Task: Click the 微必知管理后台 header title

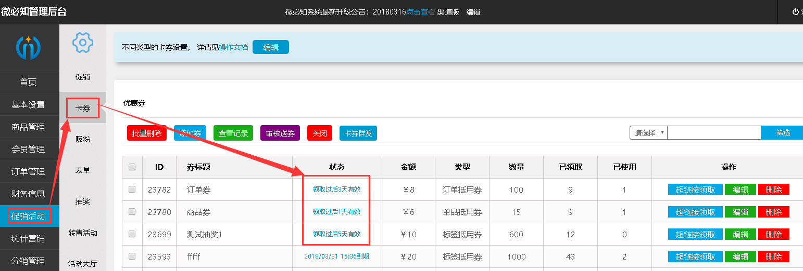Action: pyautogui.click(x=34, y=11)
